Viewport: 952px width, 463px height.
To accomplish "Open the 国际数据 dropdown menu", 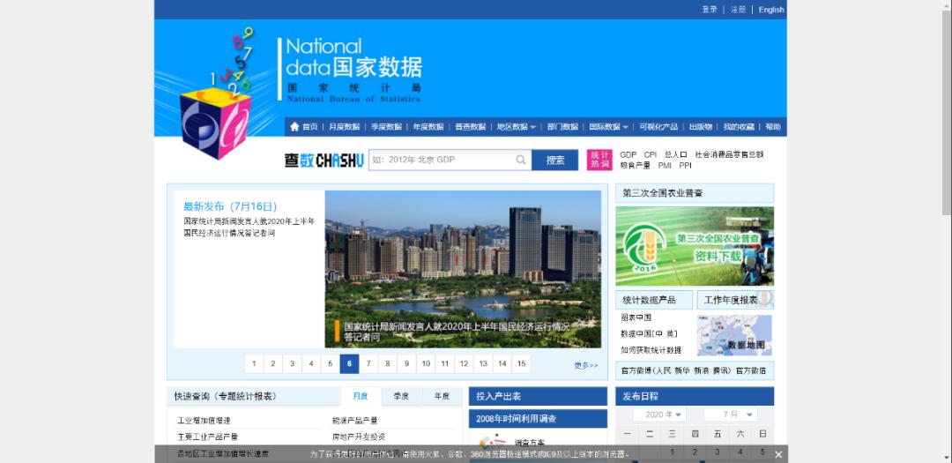I will coord(608,127).
